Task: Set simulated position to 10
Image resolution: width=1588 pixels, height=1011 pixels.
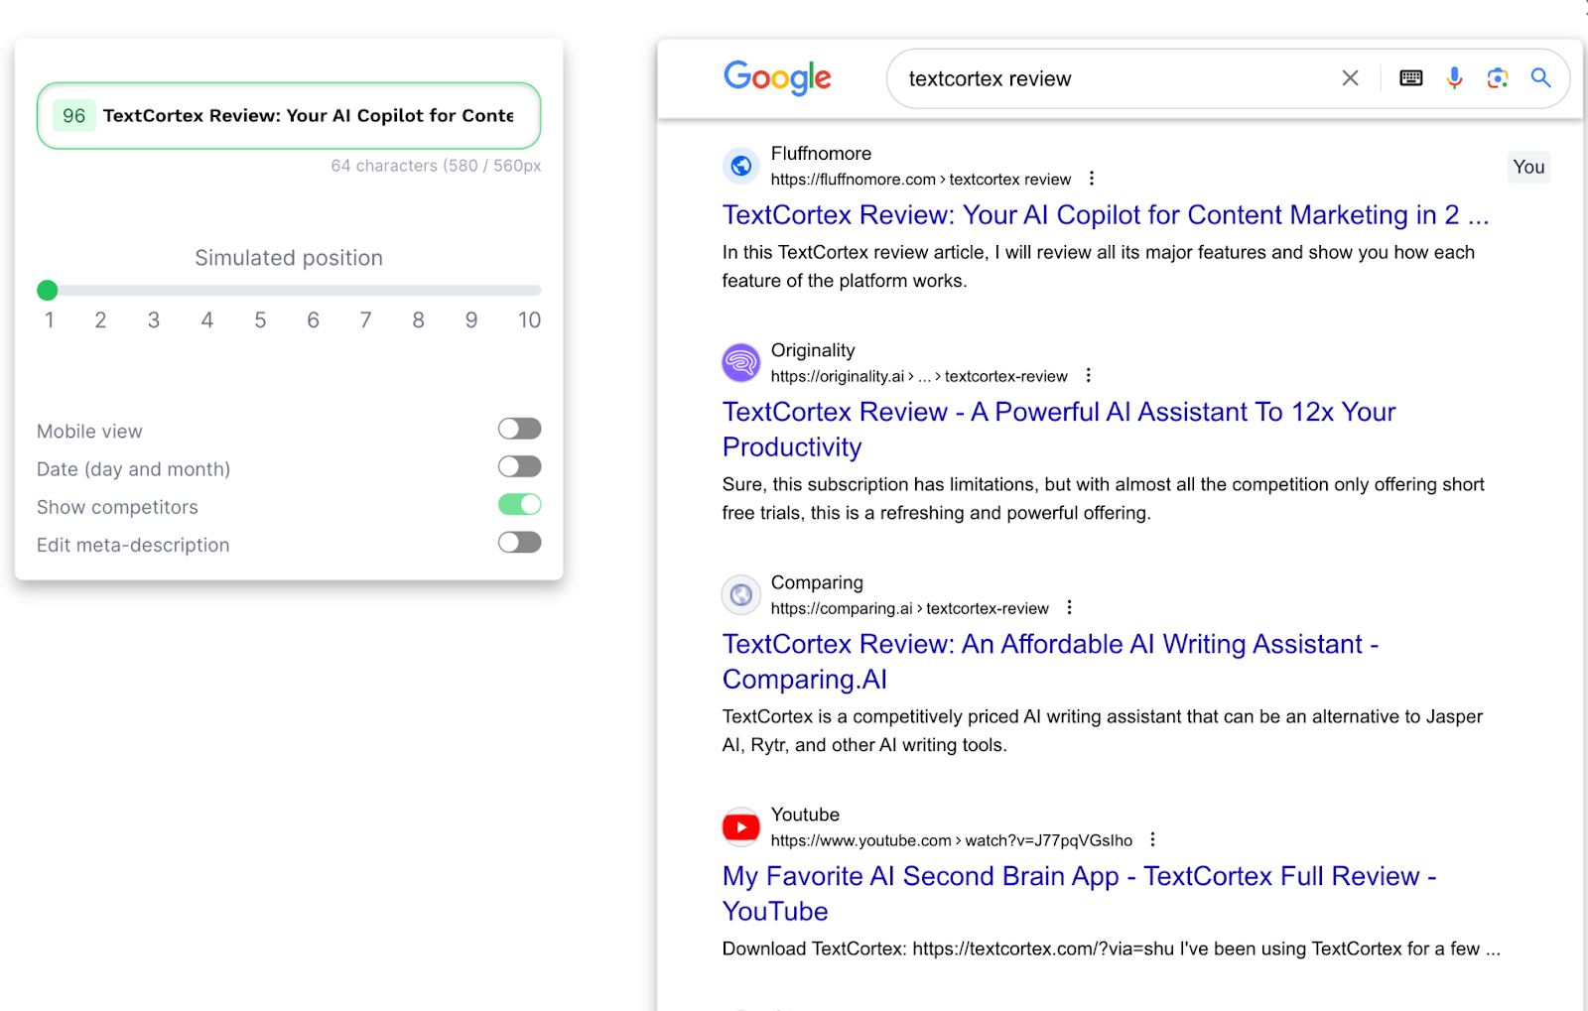Action: (529, 319)
